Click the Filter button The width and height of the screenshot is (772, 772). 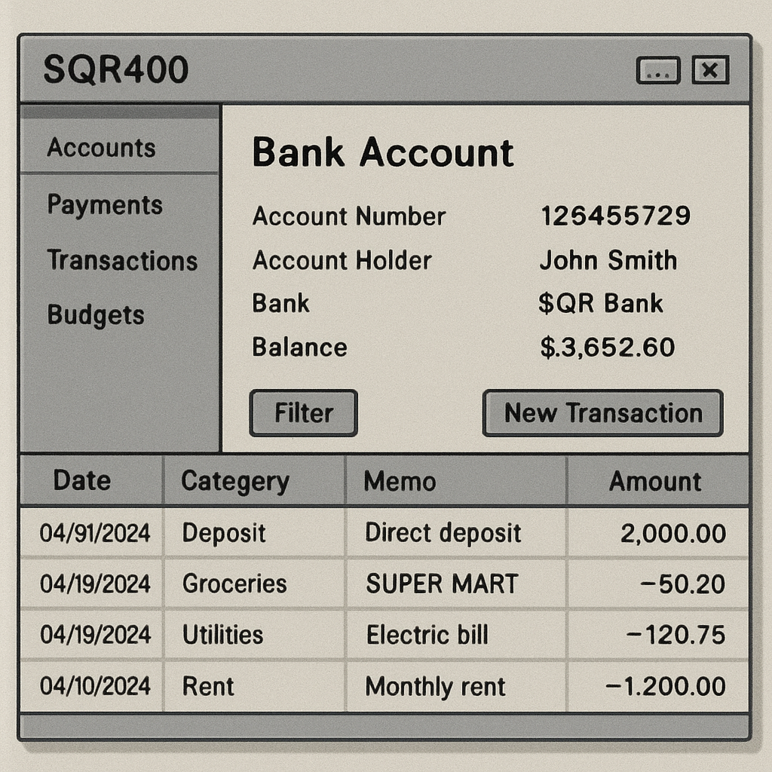(x=303, y=413)
